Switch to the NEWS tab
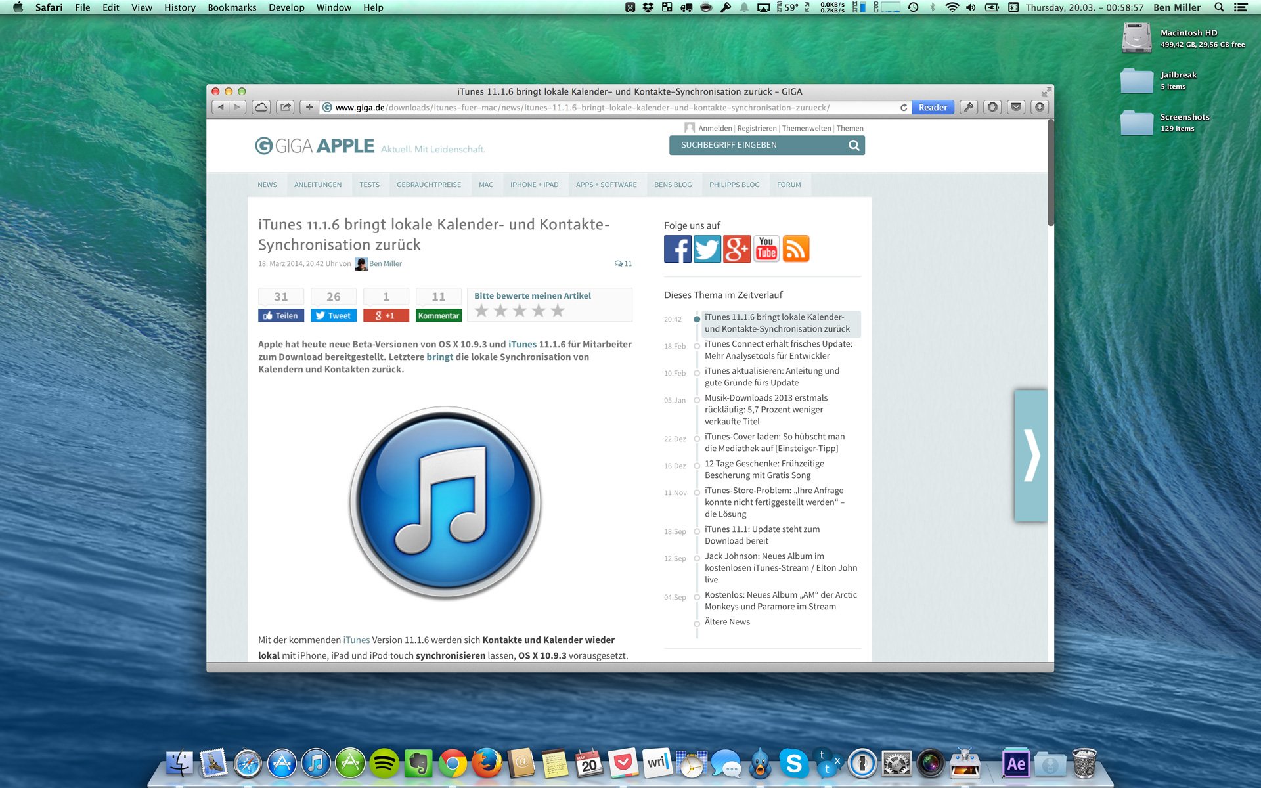1261x788 pixels. 267,185
